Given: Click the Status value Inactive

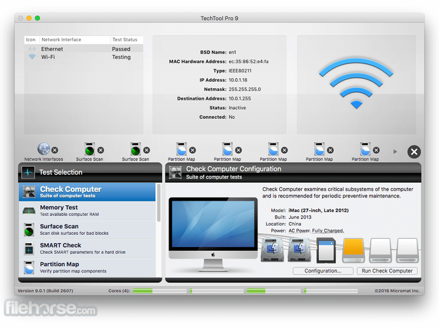Looking at the screenshot, I should pyautogui.click(x=237, y=107).
